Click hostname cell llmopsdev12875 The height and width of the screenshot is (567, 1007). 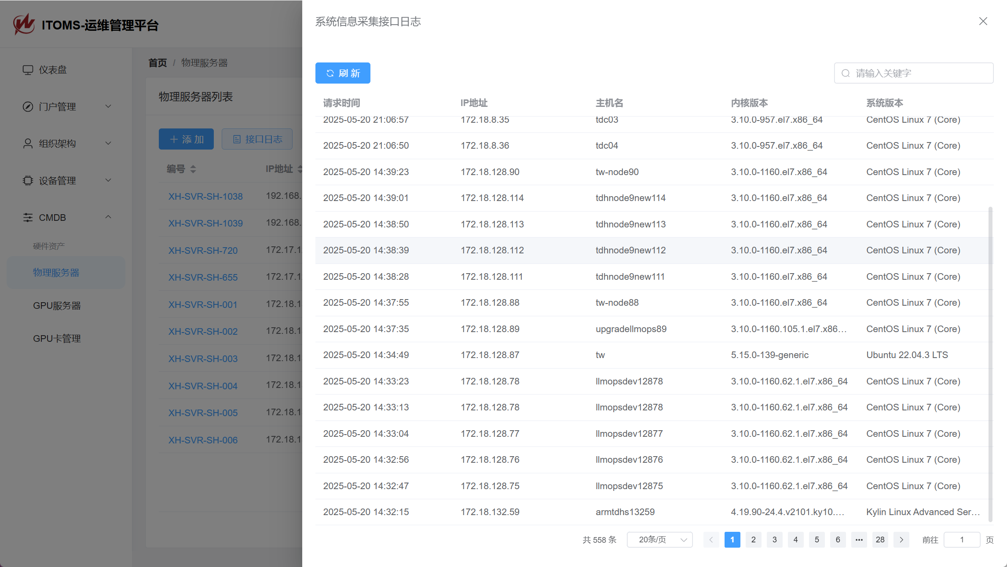pos(629,486)
